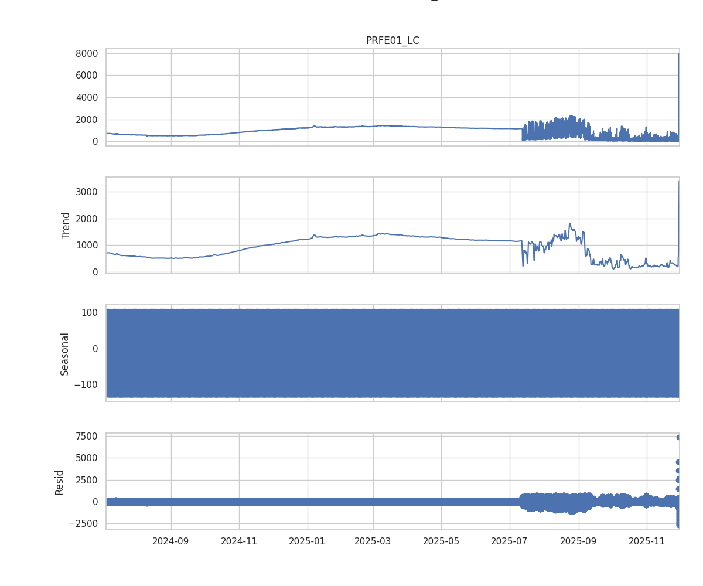Select the 2025-11 x-axis date label

[647, 541]
